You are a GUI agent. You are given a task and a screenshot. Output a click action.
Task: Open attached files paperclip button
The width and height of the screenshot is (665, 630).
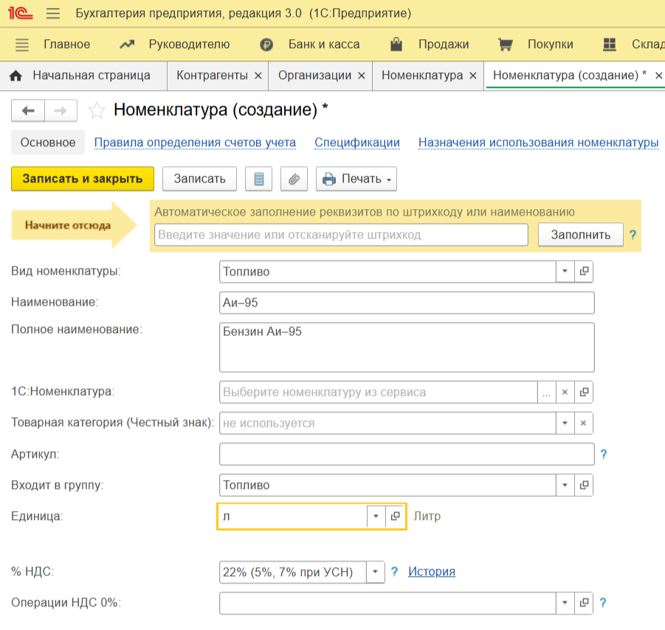(294, 179)
